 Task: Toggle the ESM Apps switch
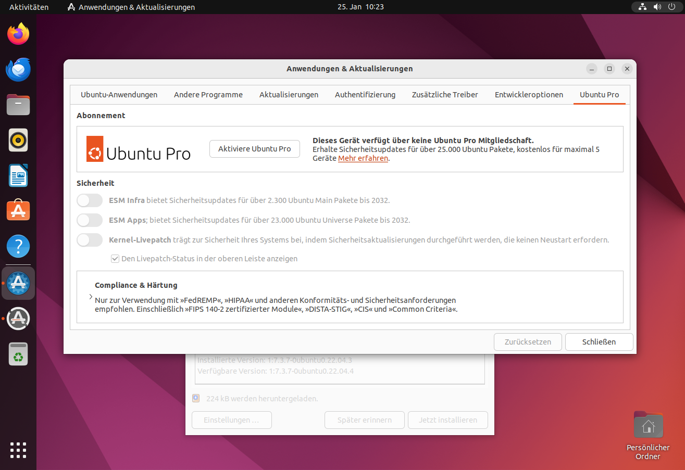(90, 220)
